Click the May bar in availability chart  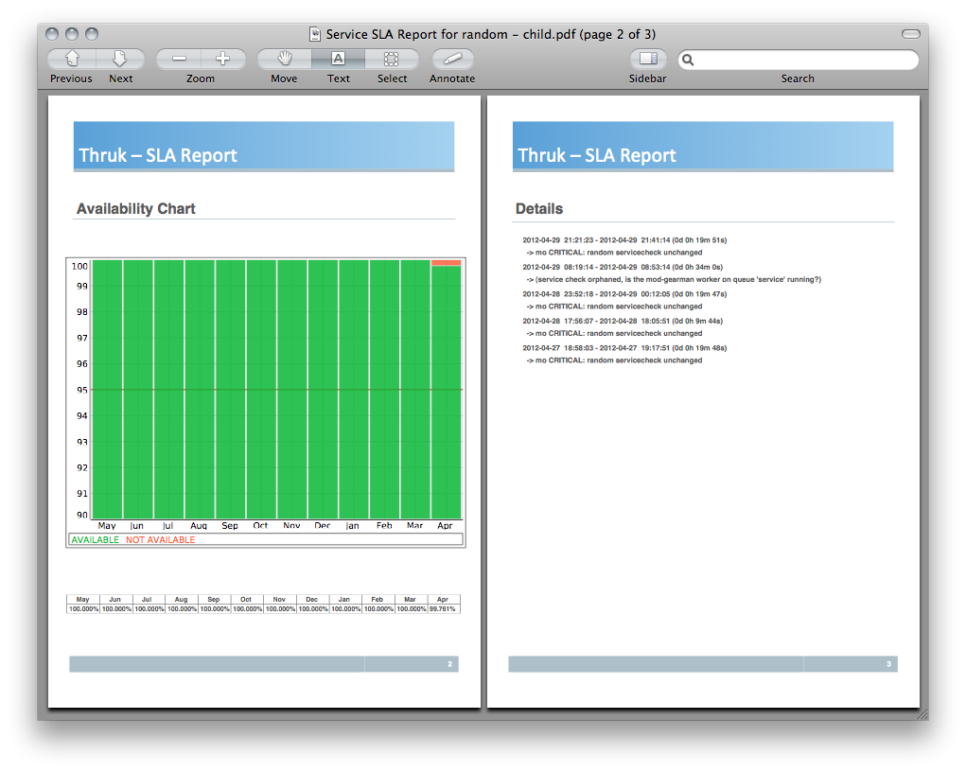coord(107,390)
